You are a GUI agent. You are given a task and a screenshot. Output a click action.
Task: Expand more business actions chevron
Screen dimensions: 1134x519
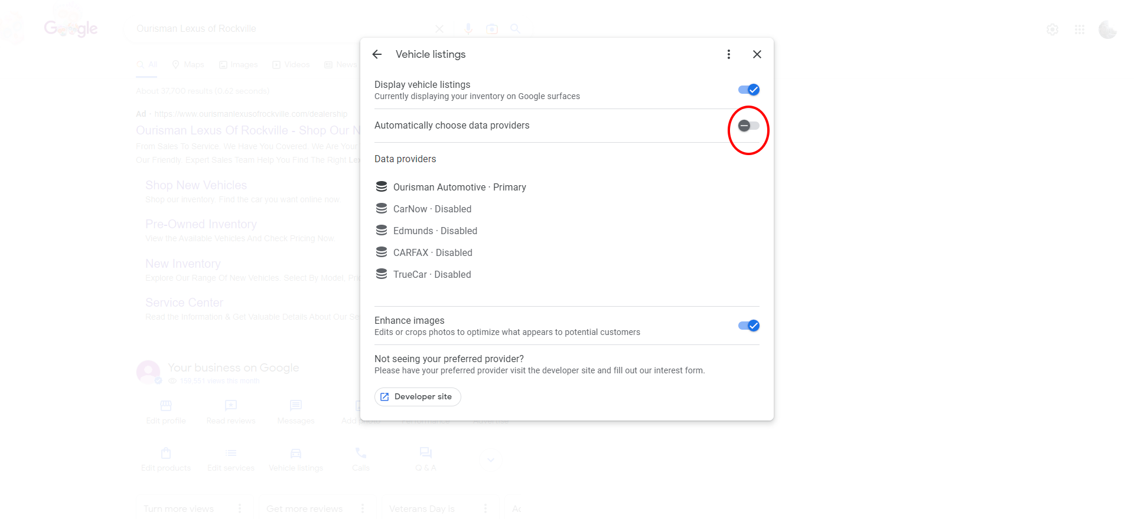[491, 460]
